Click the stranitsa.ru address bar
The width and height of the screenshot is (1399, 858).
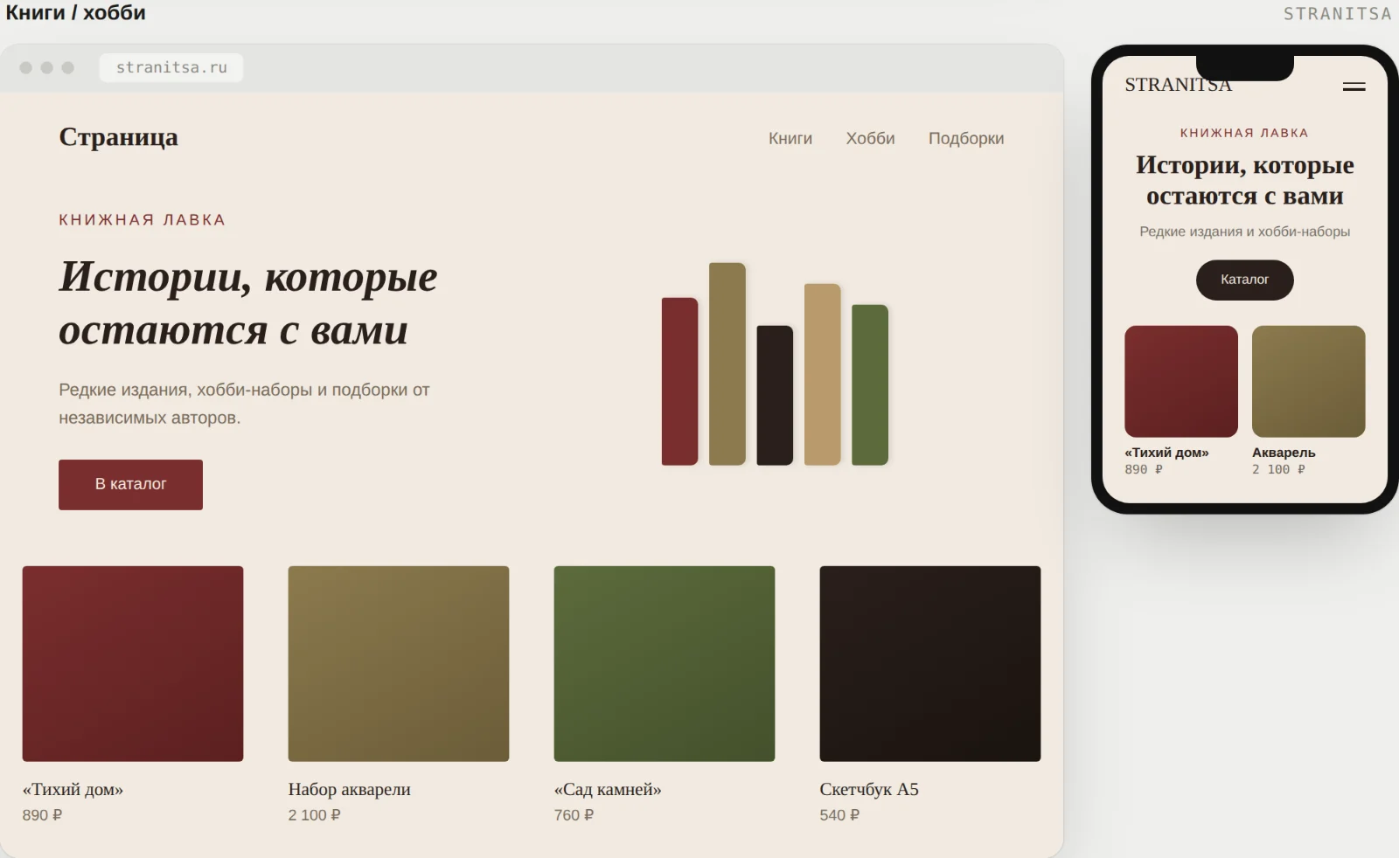point(171,67)
